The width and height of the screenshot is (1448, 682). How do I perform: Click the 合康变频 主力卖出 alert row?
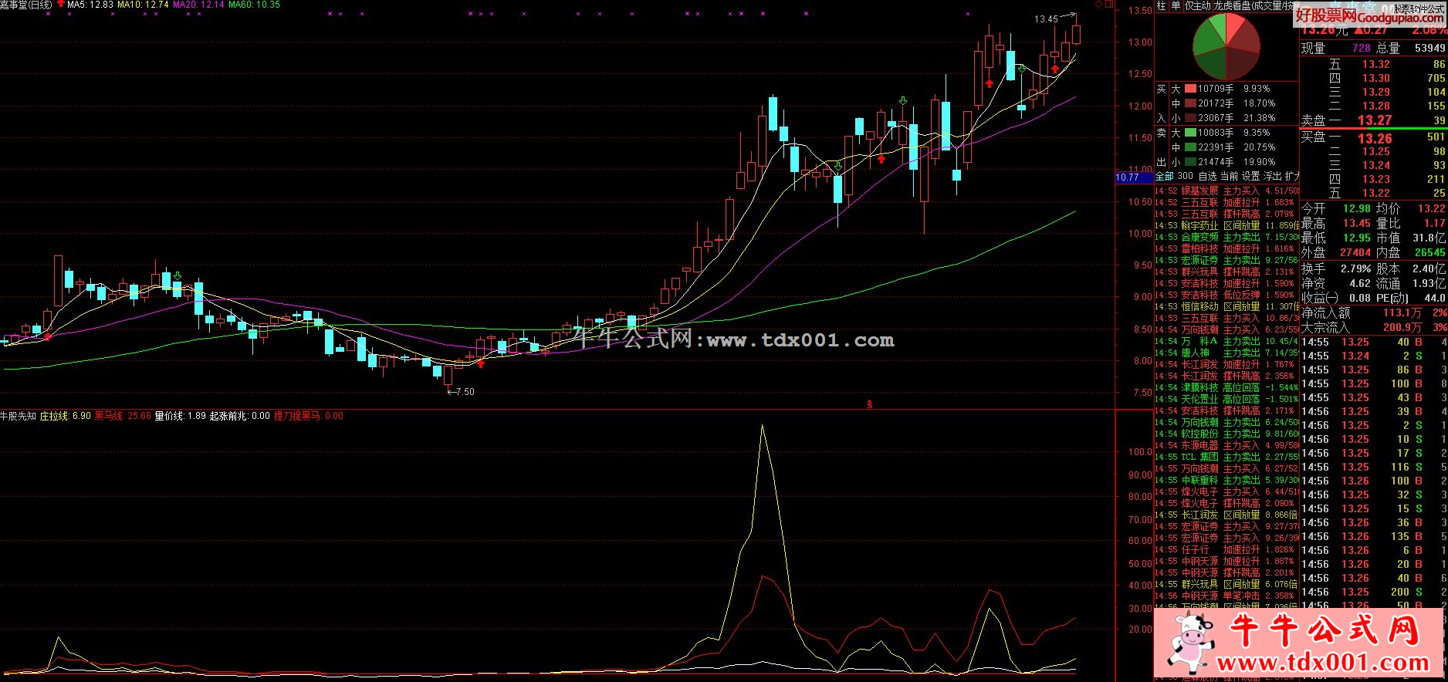1226,237
